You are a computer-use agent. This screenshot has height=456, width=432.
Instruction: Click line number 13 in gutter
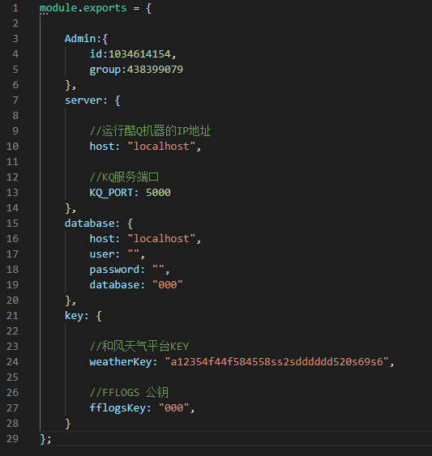click(x=12, y=193)
